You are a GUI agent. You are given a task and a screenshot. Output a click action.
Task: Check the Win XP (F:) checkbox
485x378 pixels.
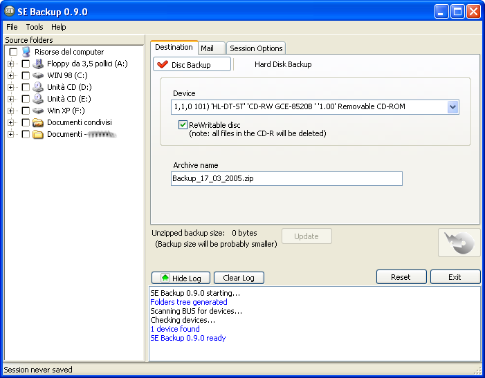tap(26, 111)
